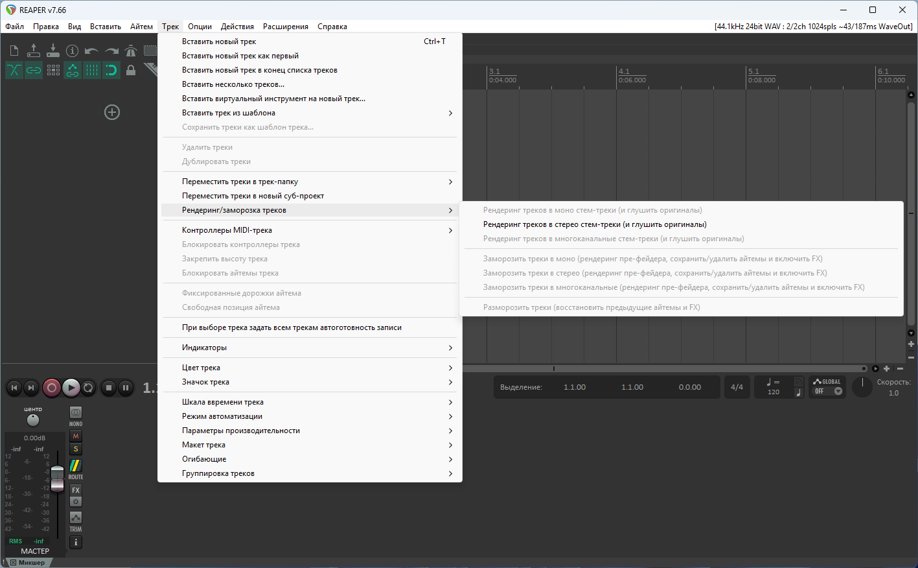Click vertical zoom-in plus button

pyautogui.click(x=912, y=344)
